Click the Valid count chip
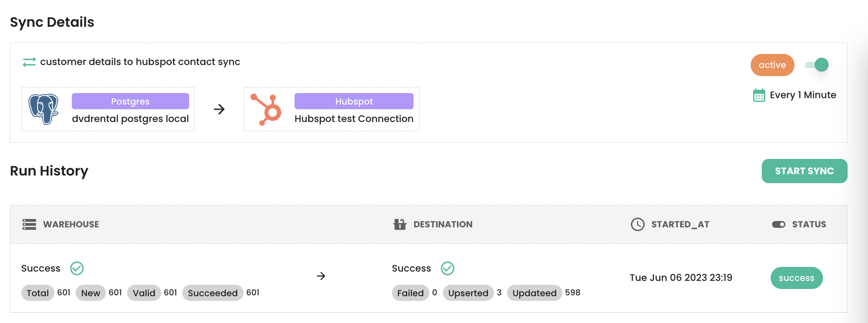Viewport: 868px width, 323px height. click(x=144, y=293)
